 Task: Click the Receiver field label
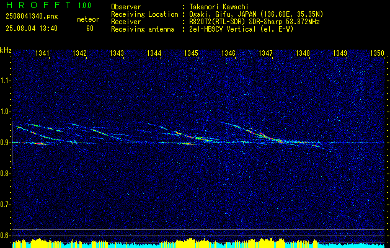click(x=126, y=22)
